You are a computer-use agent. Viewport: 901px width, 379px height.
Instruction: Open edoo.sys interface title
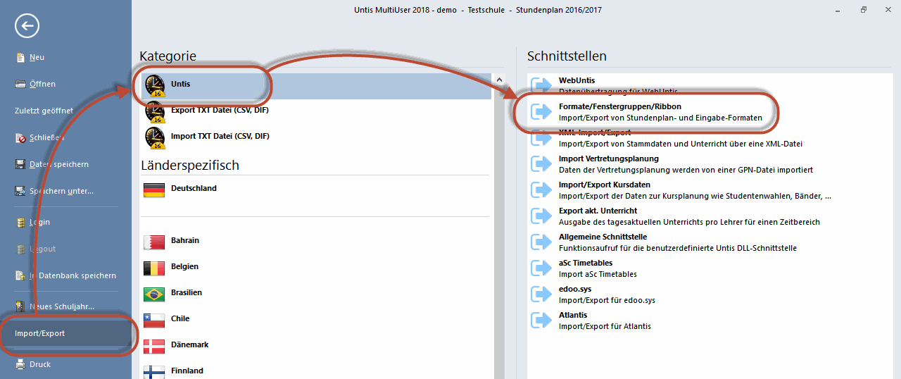(x=575, y=289)
